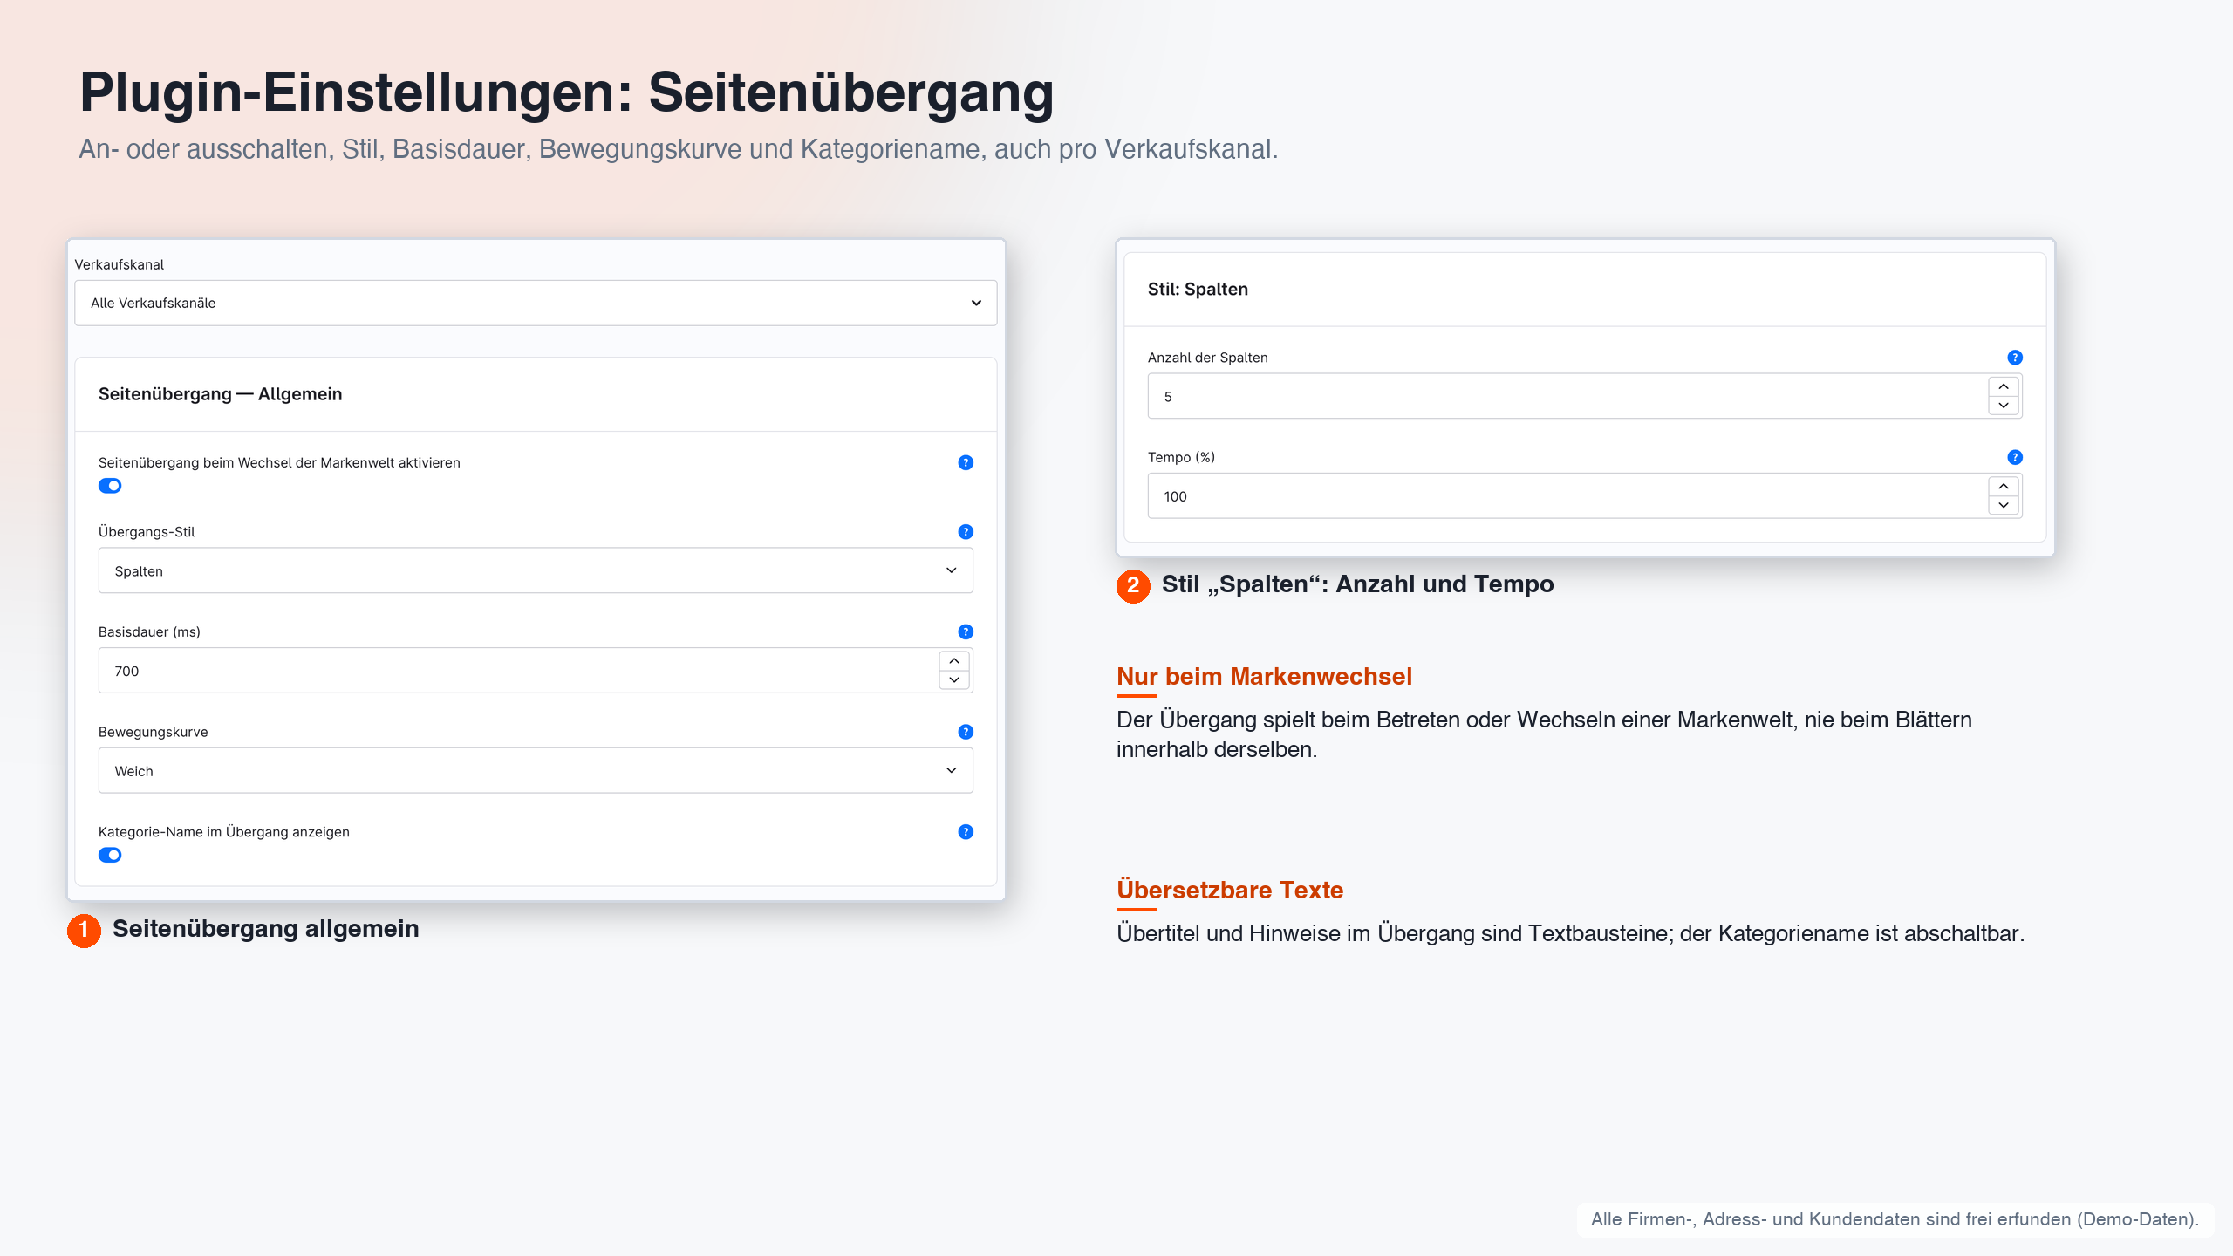Screen dimensions: 2233x1256
Task: Show help tooltip for Übergangs-Stil
Action: click(x=966, y=531)
